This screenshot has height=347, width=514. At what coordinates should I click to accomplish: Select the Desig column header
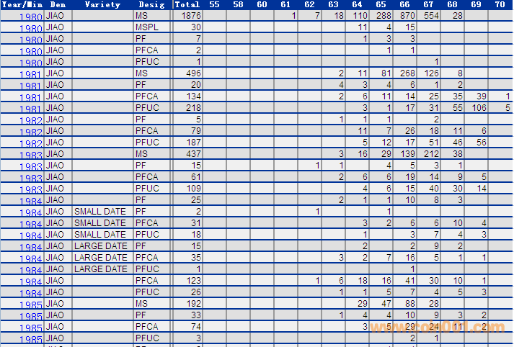[151, 4]
